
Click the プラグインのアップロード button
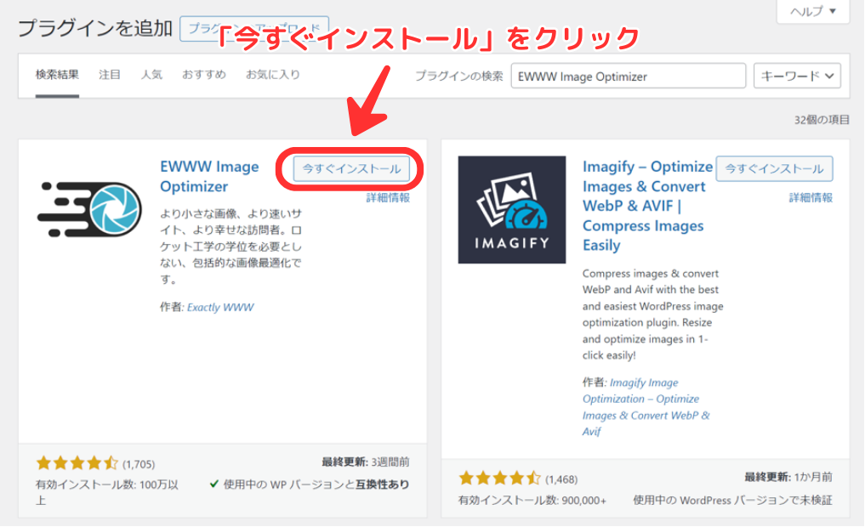[x=254, y=29]
